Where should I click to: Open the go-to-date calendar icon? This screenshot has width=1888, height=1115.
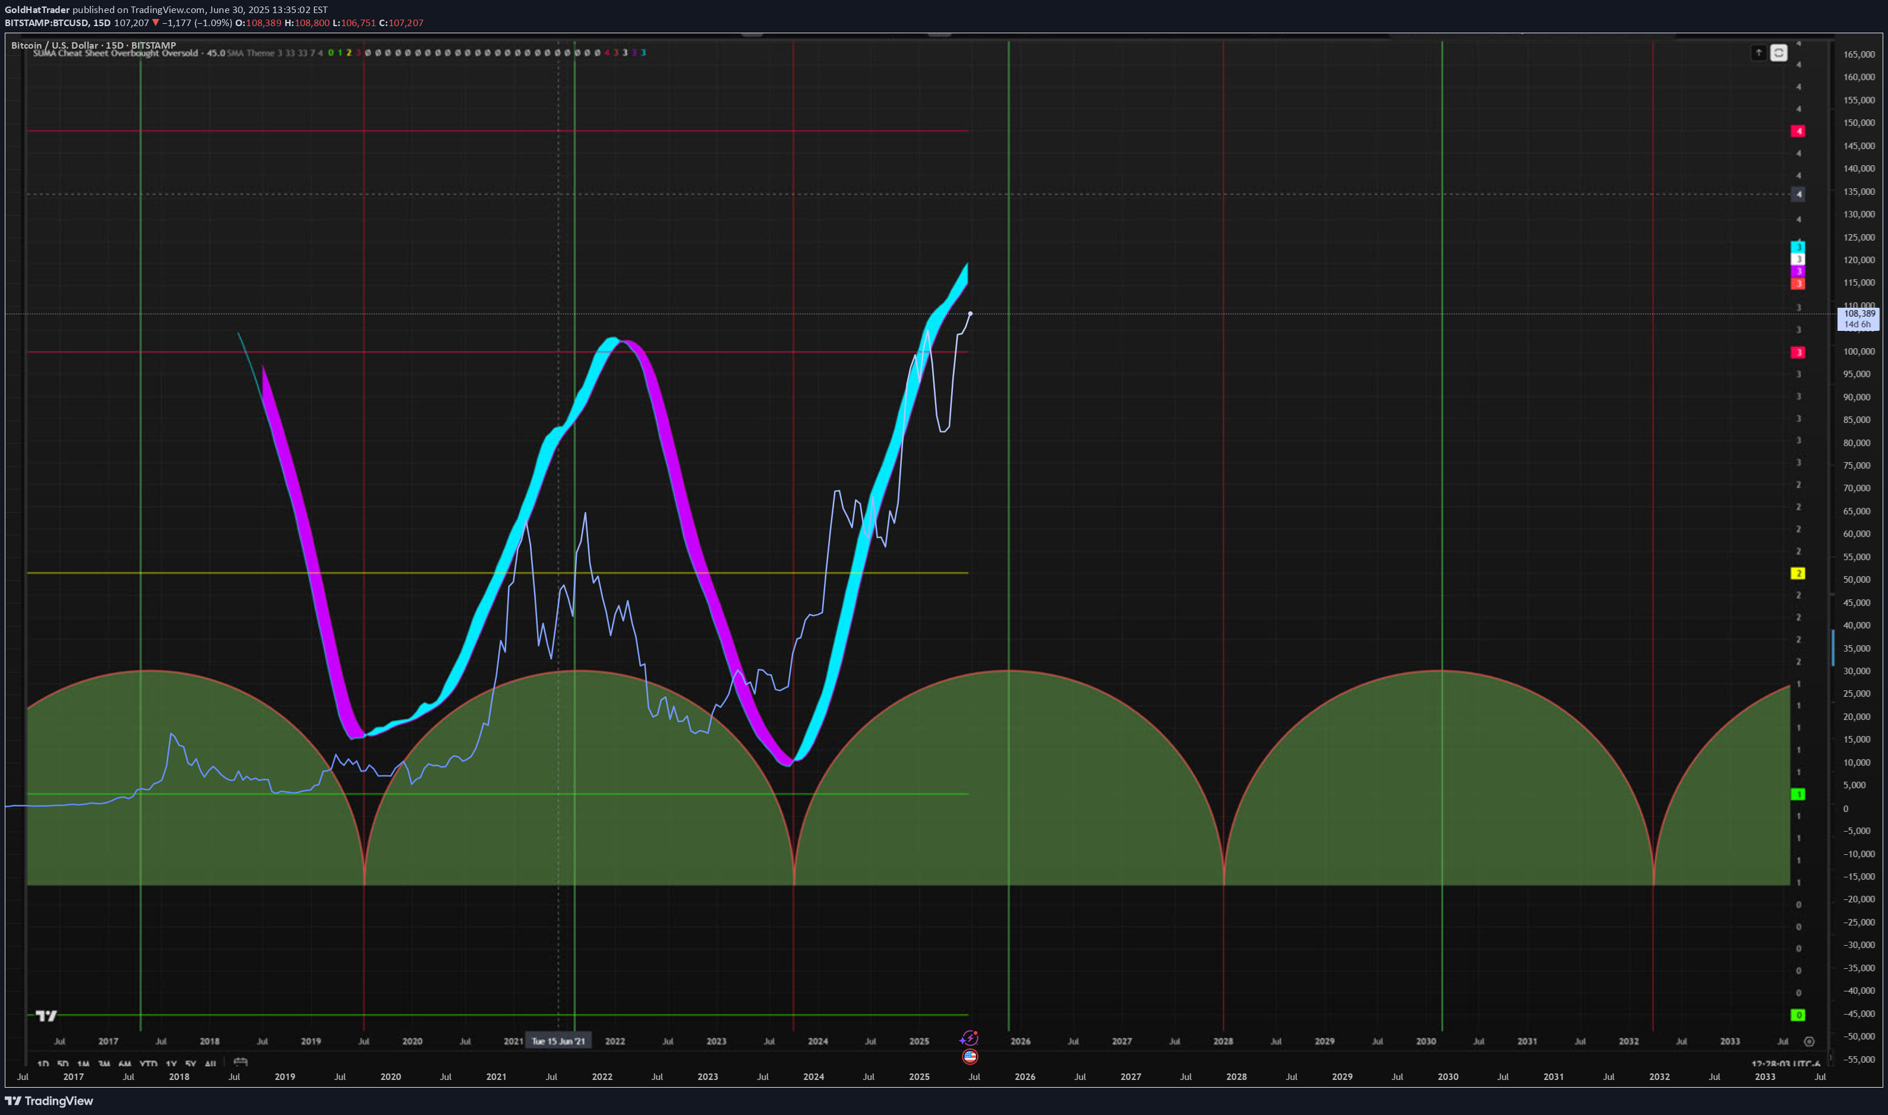[x=241, y=1062]
